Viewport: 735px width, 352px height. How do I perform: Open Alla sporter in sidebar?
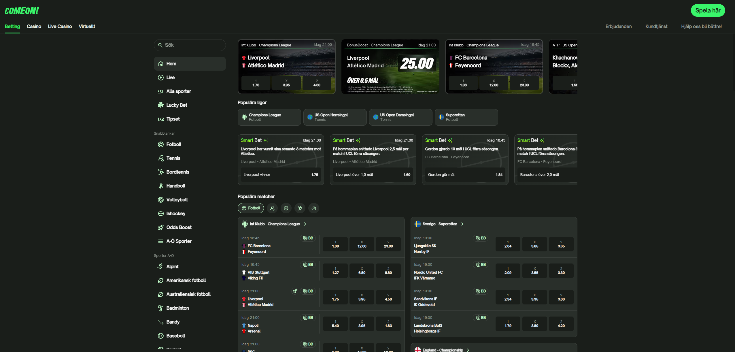click(190, 91)
